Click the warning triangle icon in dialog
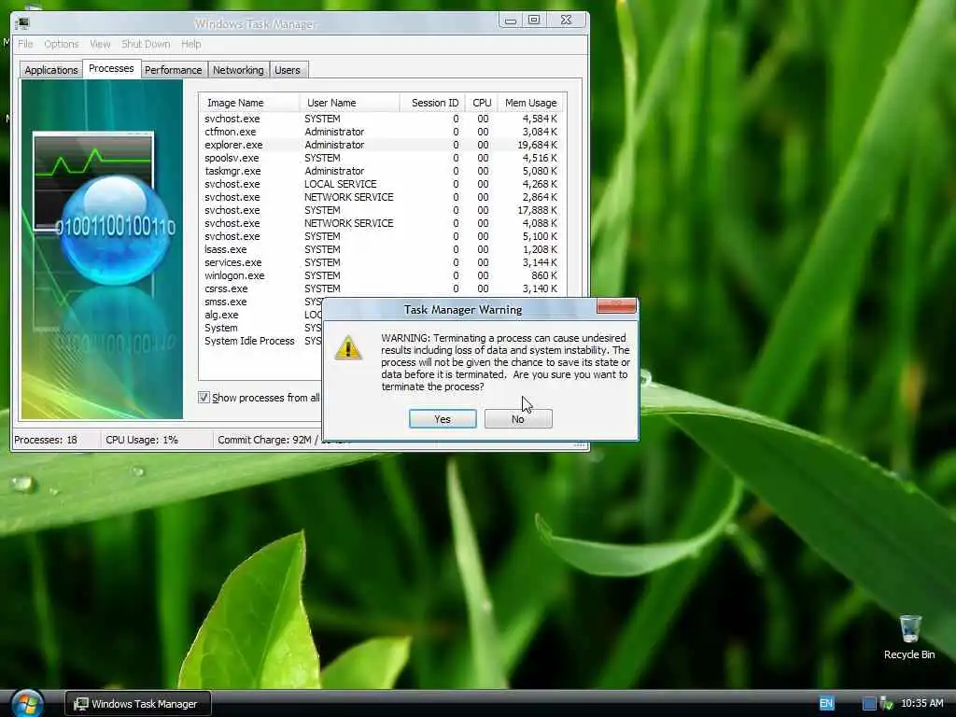This screenshot has height=717, width=956. coord(348,347)
